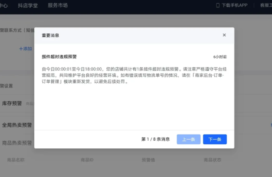The width and height of the screenshot is (272, 177).
Task: Click the 商品ID column header
Action: point(87,160)
